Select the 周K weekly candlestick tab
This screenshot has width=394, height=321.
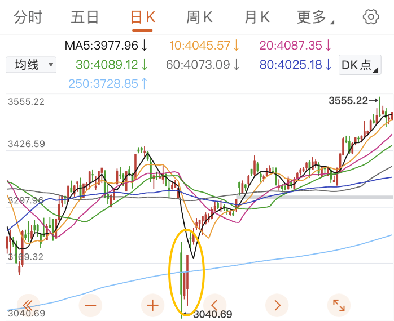(199, 17)
